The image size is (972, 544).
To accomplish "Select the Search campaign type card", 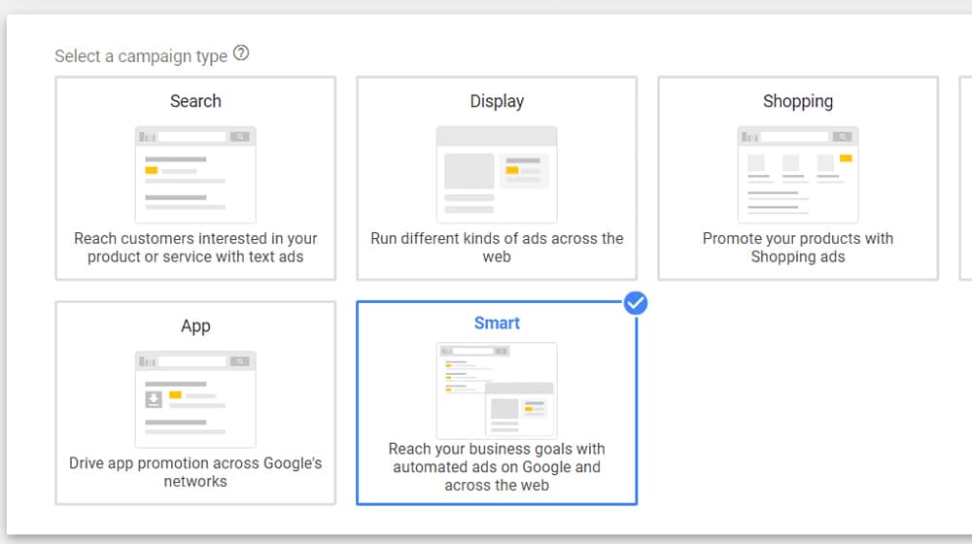I will pyautogui.click(x=195, y=179).
